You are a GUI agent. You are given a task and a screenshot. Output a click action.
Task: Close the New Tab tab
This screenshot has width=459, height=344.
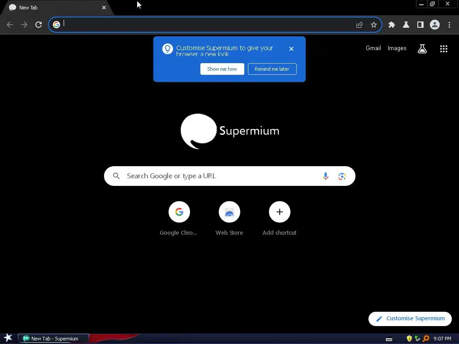pos(104,8)
